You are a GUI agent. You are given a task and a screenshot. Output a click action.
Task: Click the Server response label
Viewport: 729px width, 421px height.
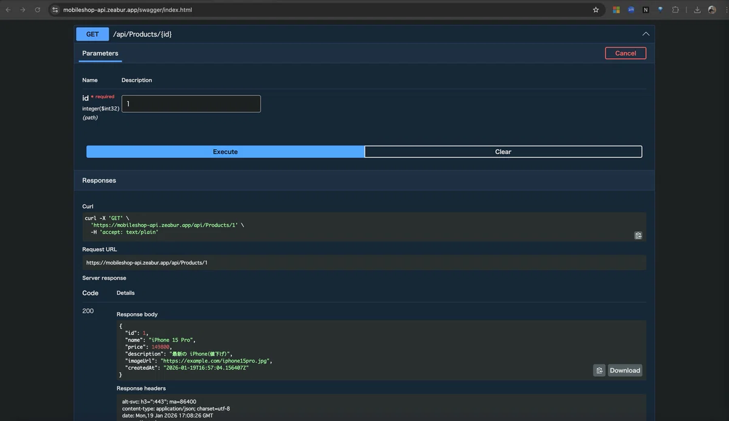tap(104, 278)
